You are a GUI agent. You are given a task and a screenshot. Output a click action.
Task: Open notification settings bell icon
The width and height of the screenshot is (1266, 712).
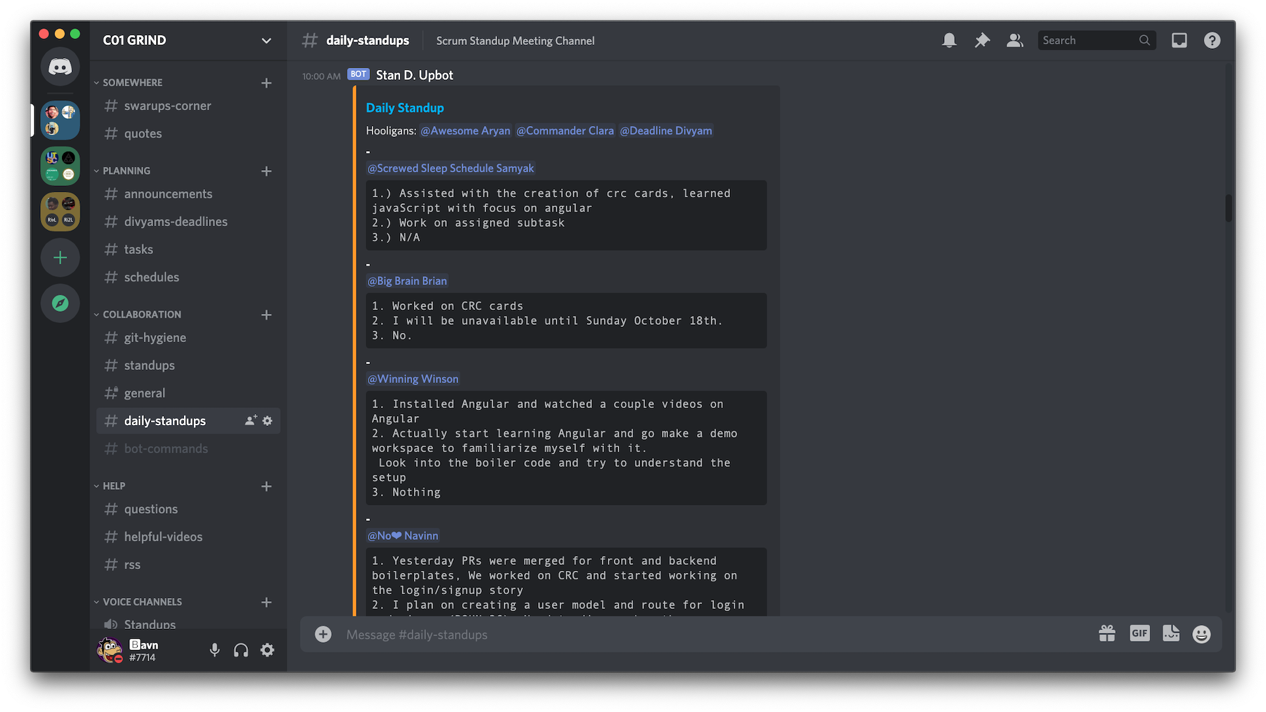pyautogui.click(x=949, y=40)
